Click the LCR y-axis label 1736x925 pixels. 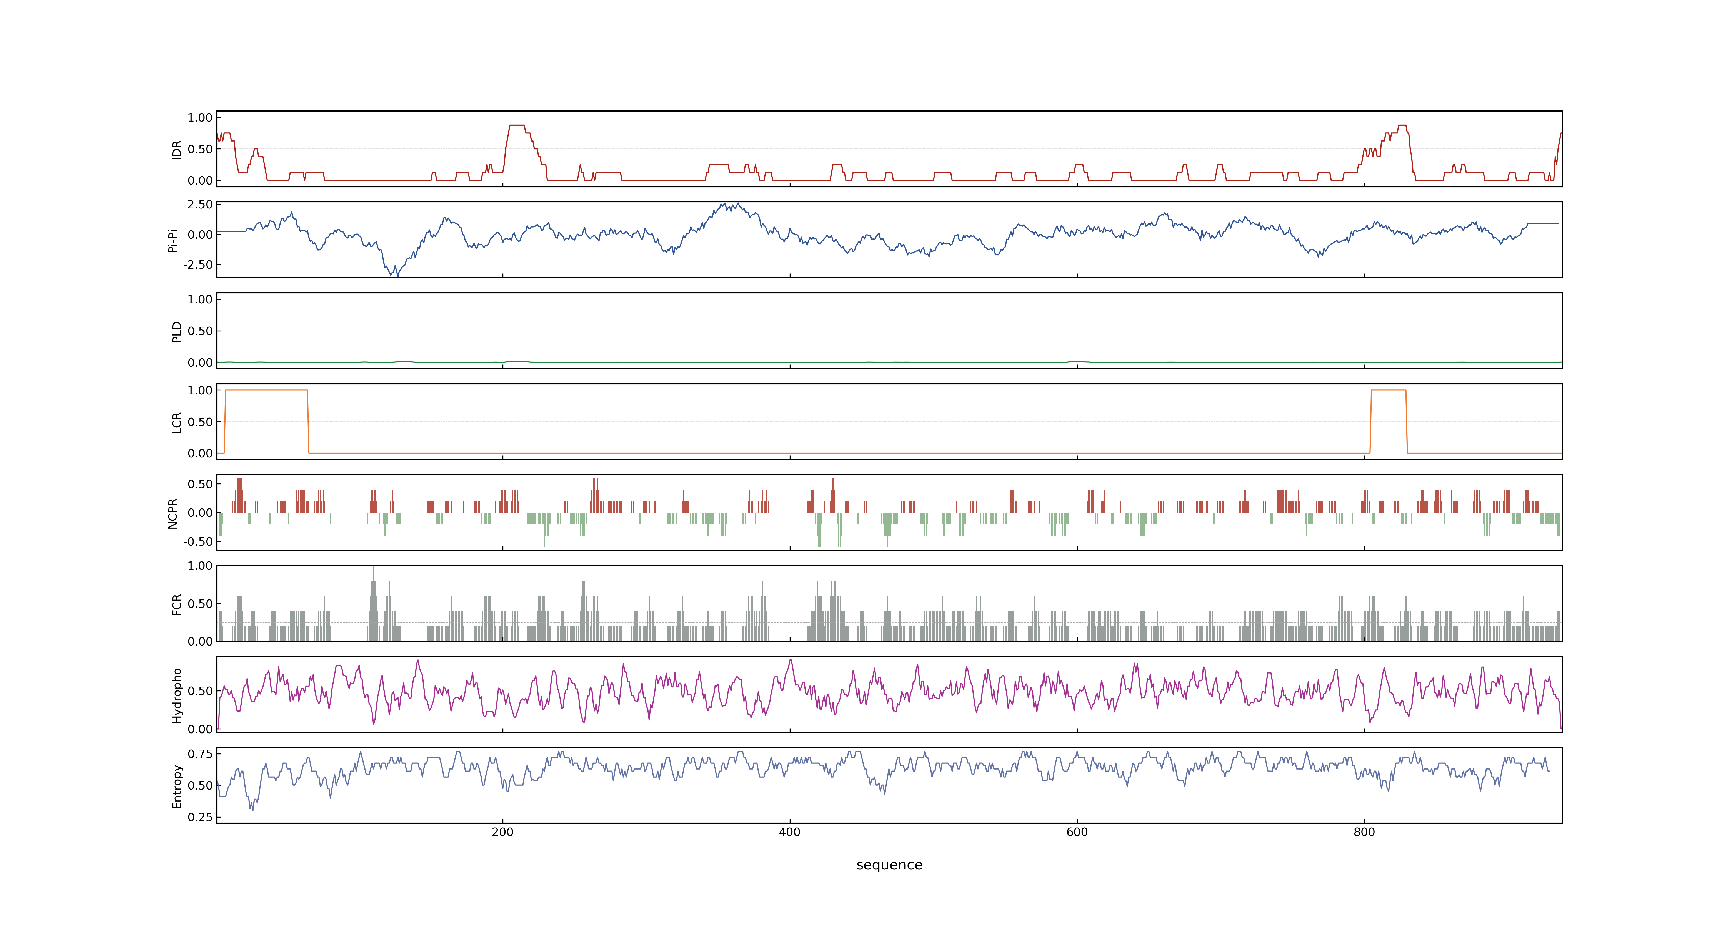click(177, 422)
